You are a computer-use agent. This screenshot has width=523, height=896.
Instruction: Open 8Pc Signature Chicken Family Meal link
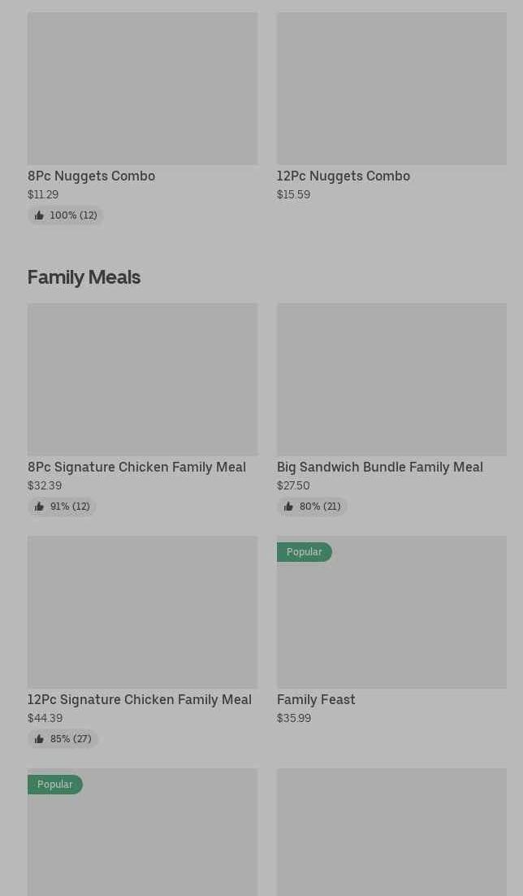pyautogui.click(x=136, y=467)
